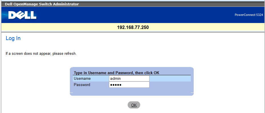Click the masked password dots
Viewport: 265px width, 113px height.
pos(116,85)
